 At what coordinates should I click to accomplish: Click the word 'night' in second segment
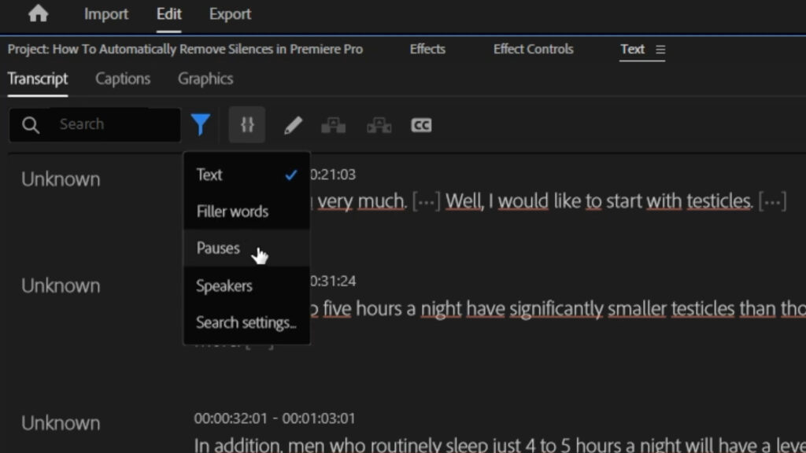tap(441, 308)
